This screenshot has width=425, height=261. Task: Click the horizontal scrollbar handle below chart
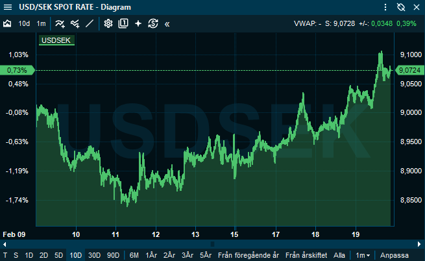[x=212, y=244]
